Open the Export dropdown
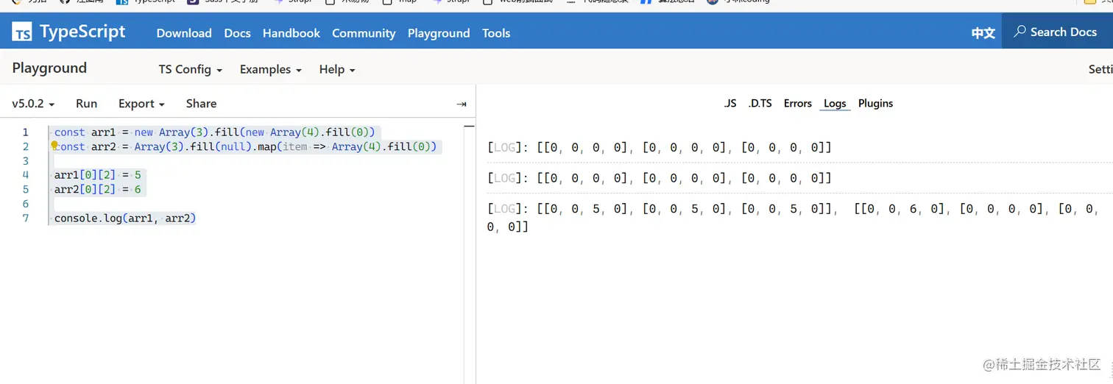Screen dimensions: 1113x384 tap(141, 104)
